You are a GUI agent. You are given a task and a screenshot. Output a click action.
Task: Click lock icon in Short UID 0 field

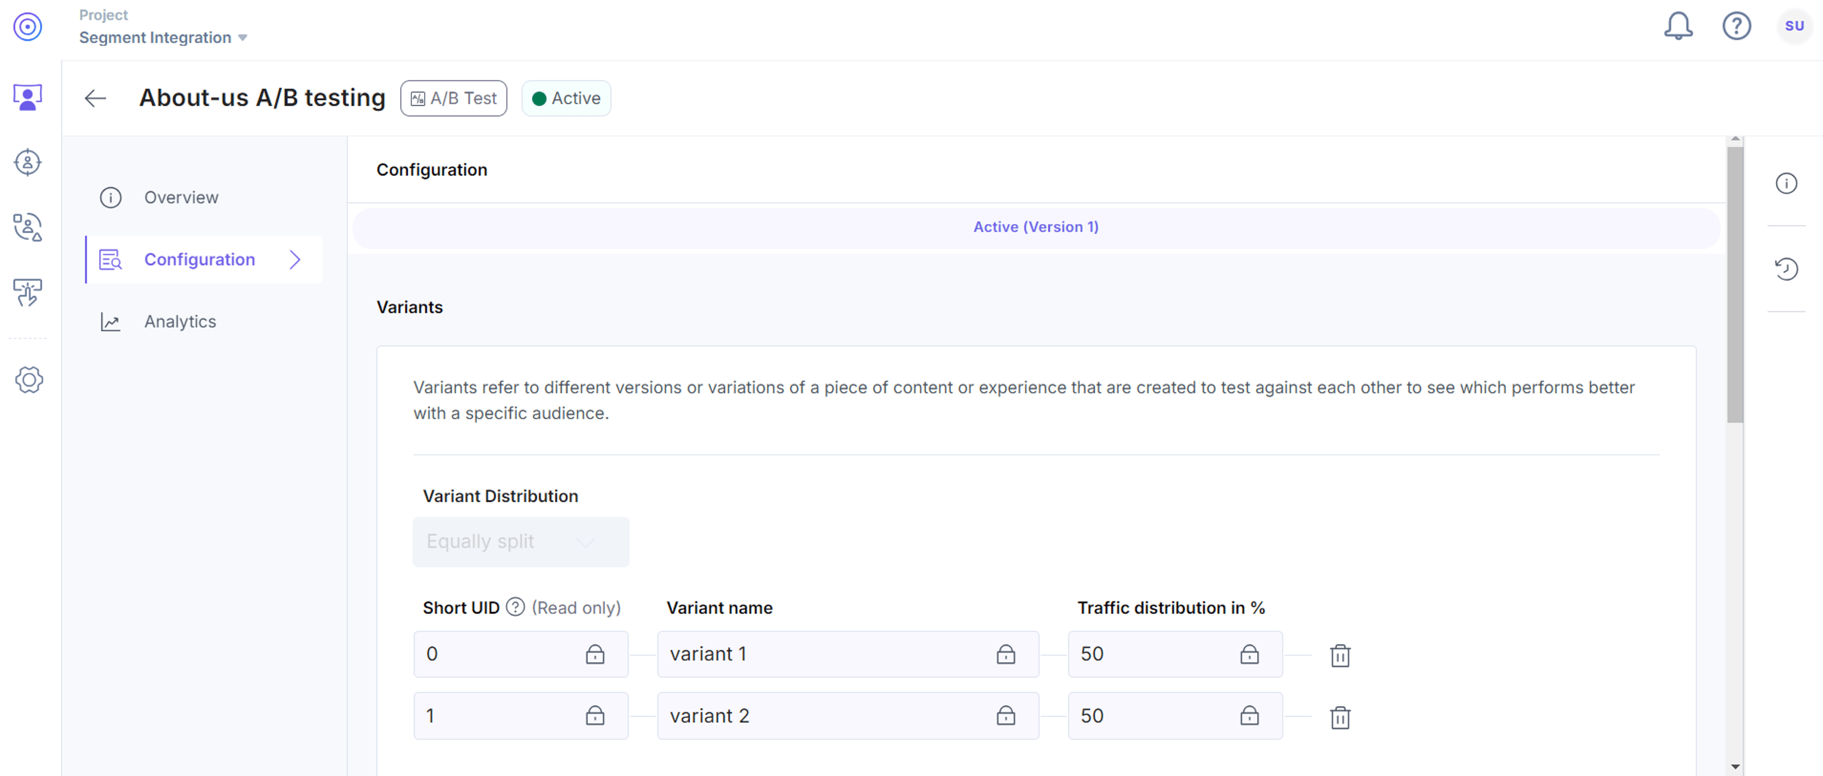pos(595,654)
